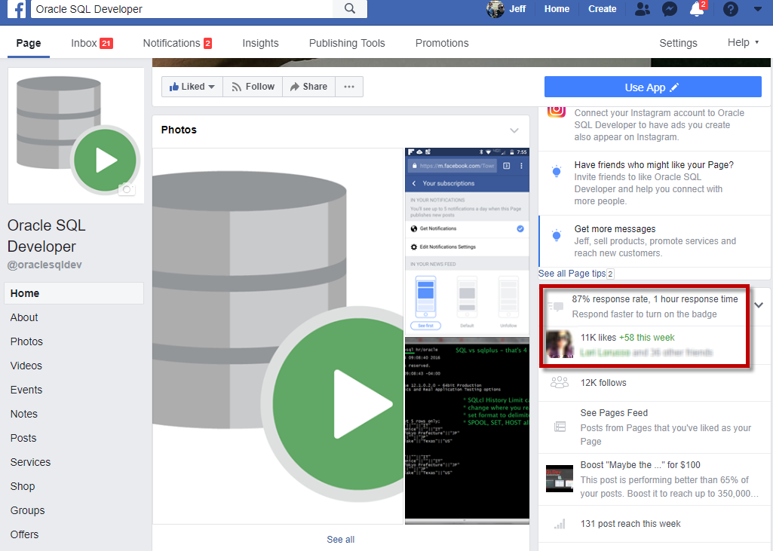The width and height of the screenshot is (773, 551).
Task: Open the friend requests icon
Action: click(x=642, y=9)
